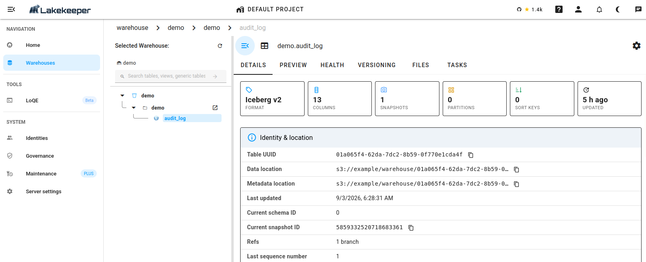Viewport: 646px width, 262px height.
Task: Focus the search tables and views field
Action: pyautogui.click(x=167, y=76)
